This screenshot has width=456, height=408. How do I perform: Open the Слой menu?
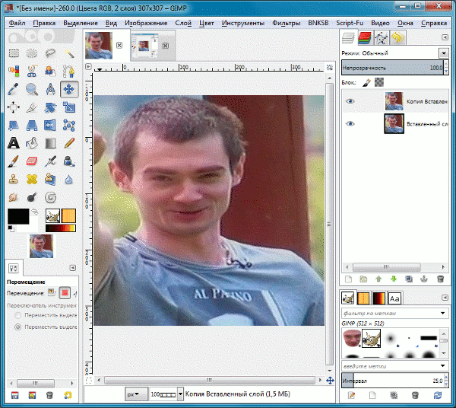pos(183,23)
